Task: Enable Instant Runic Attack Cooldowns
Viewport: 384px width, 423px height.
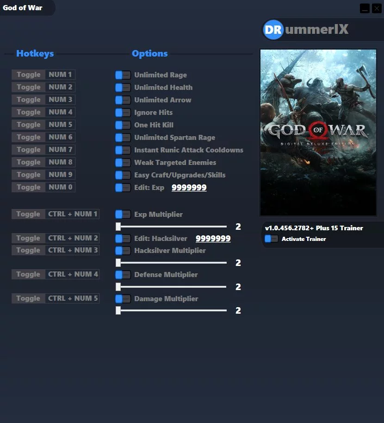Action: pyautogui.click(x=123, y=150)
